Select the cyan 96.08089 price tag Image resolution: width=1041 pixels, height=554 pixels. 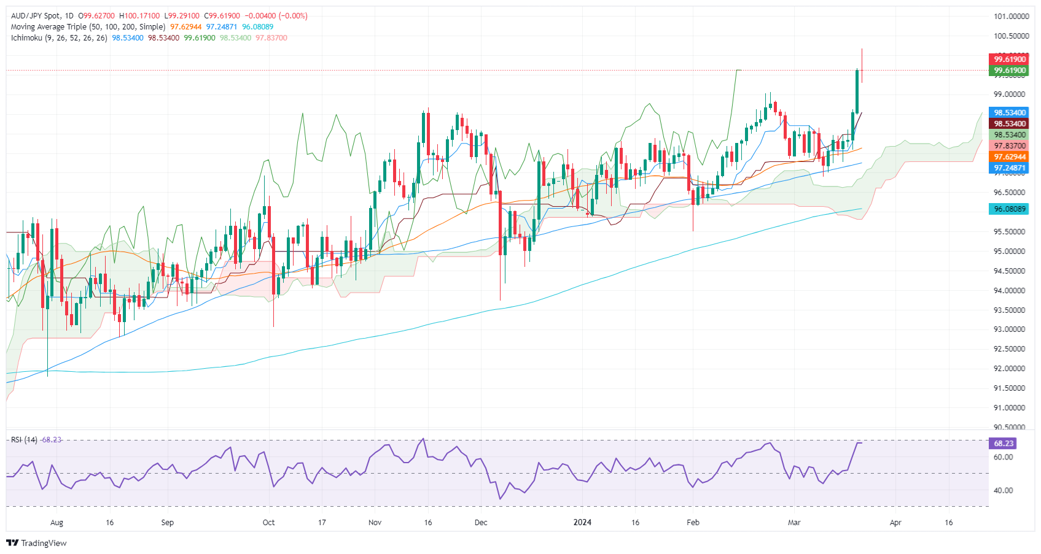(1010, 209)
